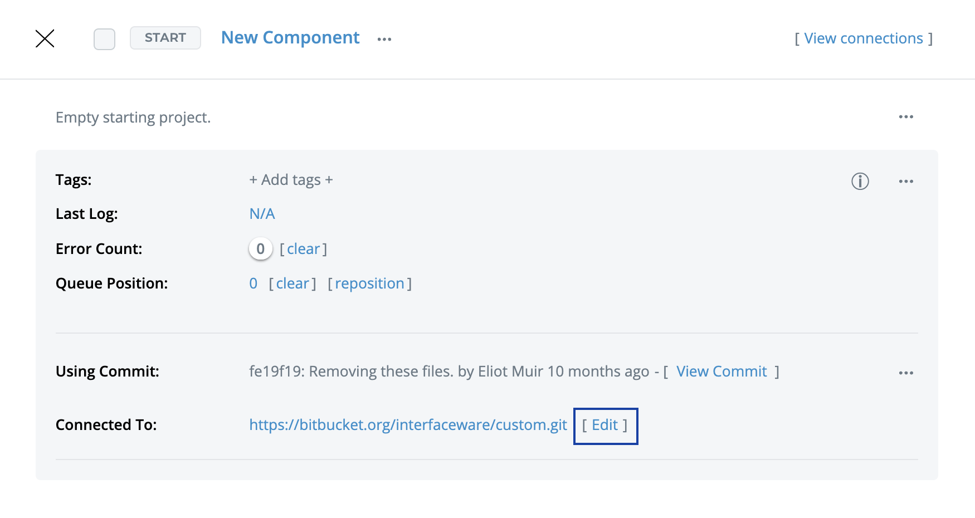The width and height of the screenshot is (975, 518).
Task: Open the ellipsis menu next to New Component
Action: click(x=384, y=38)
